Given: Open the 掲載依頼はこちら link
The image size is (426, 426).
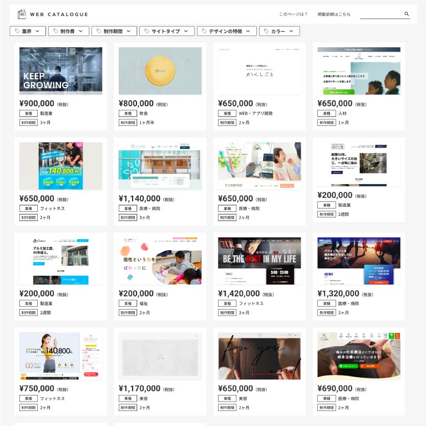Looking at the screenshot, I should coord(334,14).
